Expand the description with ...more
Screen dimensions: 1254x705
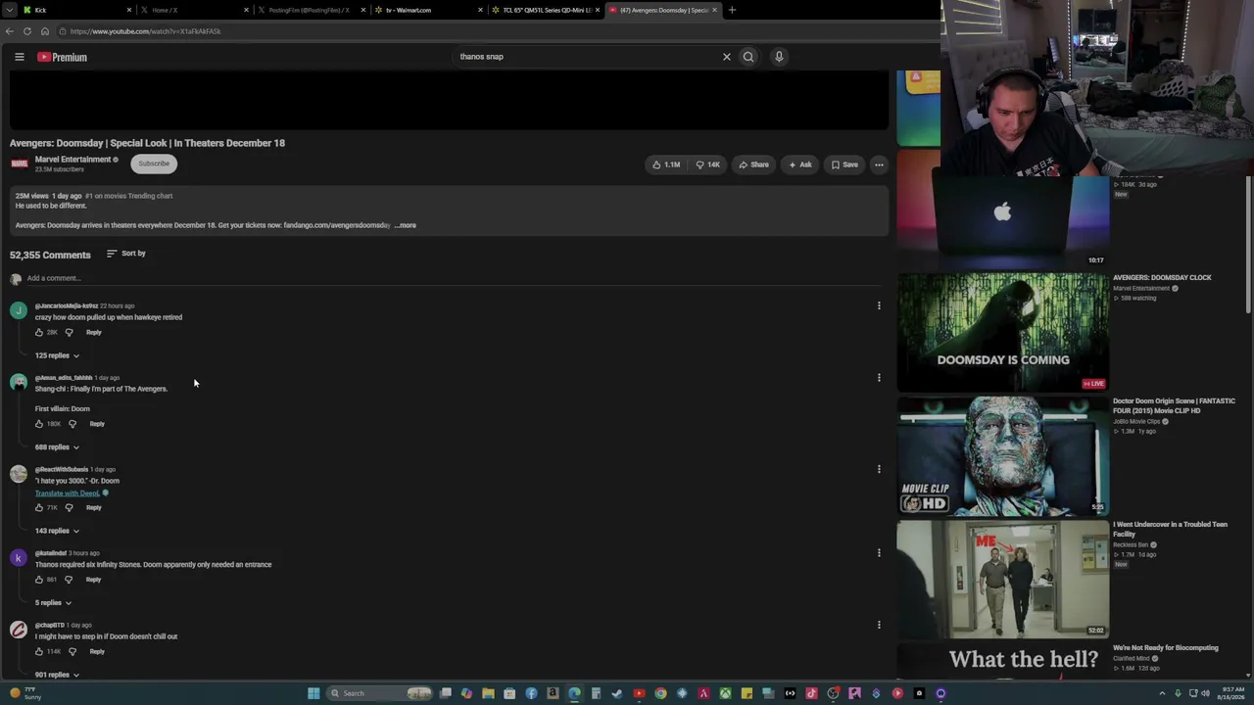coord(405,225)
